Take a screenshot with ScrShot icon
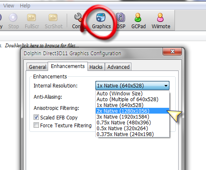206x170 pixels. 53,21
